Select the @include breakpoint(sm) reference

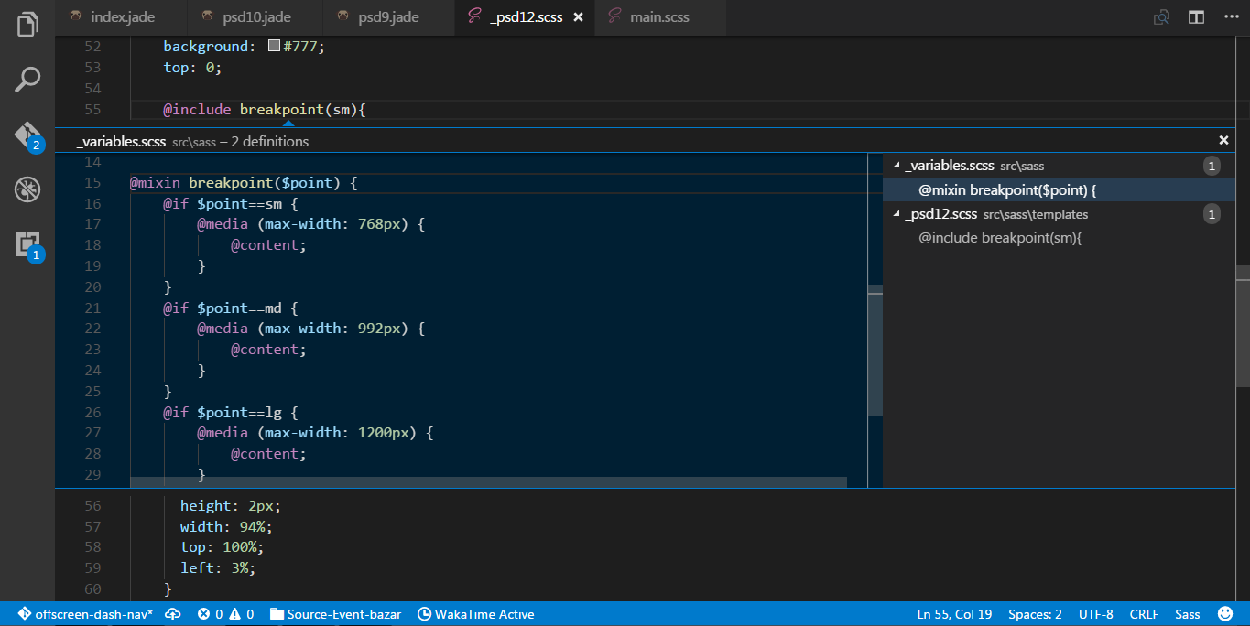click(x=1000, y=238)
